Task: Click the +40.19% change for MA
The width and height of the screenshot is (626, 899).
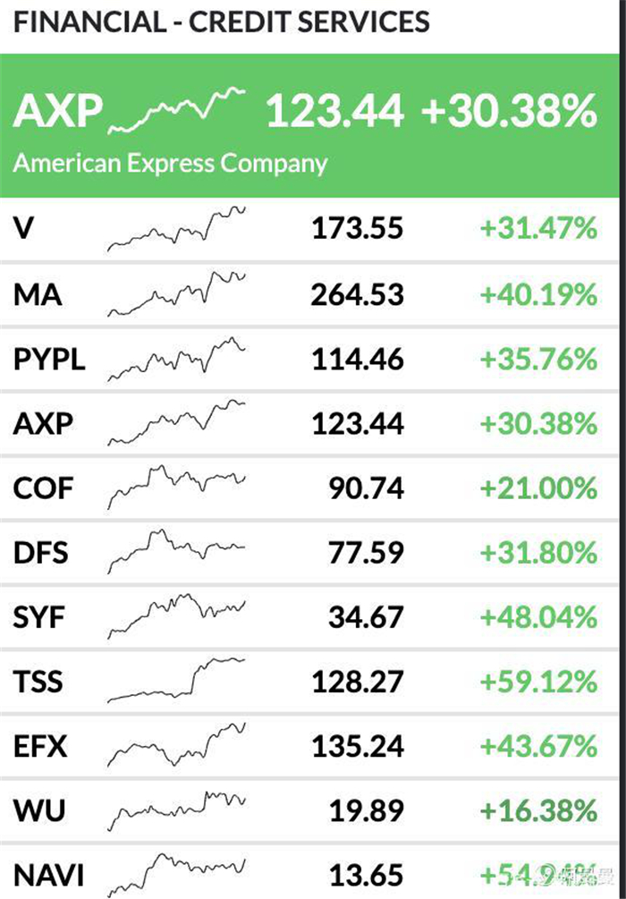Action: point(539,294)
